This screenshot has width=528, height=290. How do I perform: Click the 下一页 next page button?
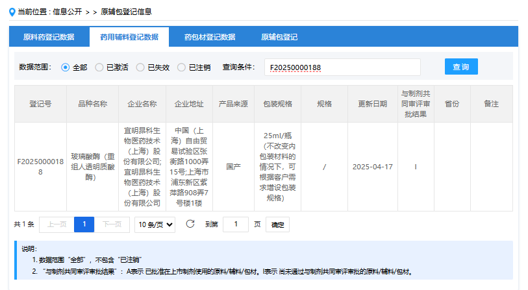112,224
